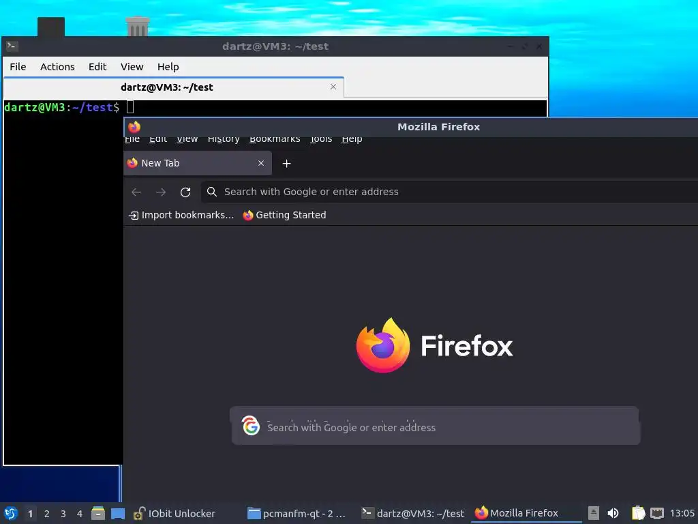Click Mozilla Firefox taskbar button
The height and width of the screenshot is (524, 698).
click(526, 514)
